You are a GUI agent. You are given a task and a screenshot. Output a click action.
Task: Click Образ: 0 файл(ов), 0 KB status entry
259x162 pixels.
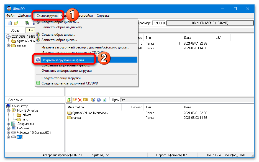coord(173,155)
